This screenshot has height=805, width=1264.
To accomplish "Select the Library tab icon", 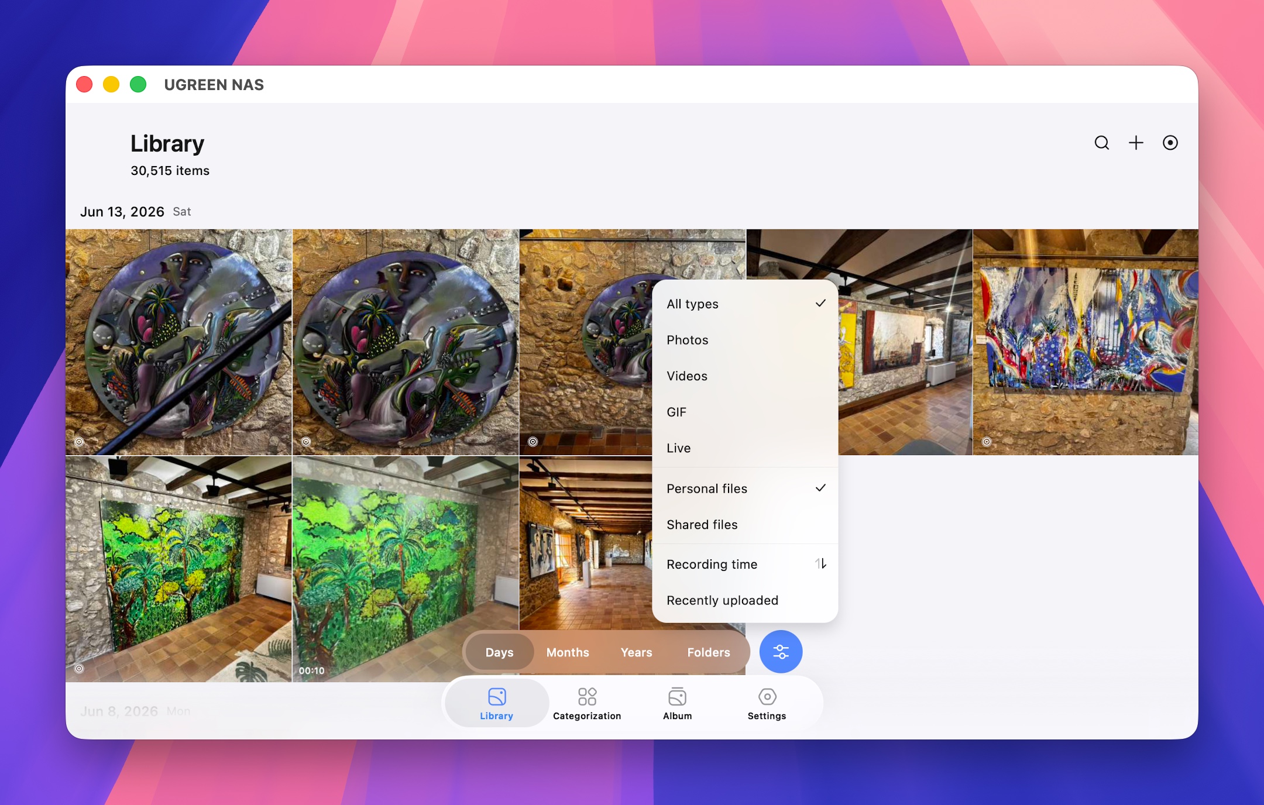I will (x=496, y=696).
